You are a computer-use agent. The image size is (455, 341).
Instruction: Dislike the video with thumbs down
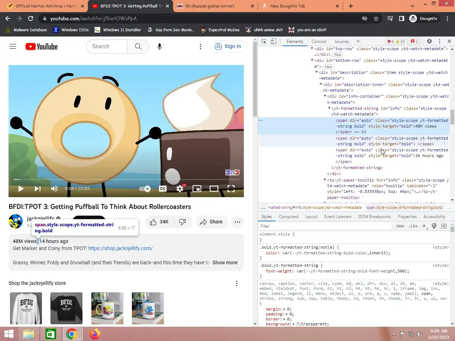182,222
